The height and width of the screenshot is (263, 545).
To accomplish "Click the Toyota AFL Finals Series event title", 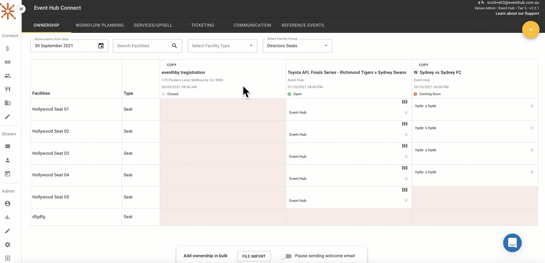I will (347, 72).
